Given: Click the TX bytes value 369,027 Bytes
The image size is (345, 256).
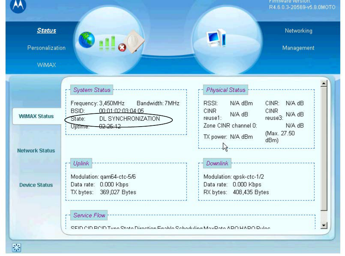Looking at the screenshot, I should (118, 192).
